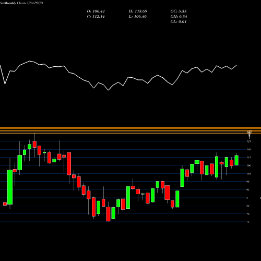
Task: Click the high value "H: 113.69"
Action: tap(138, 11)
